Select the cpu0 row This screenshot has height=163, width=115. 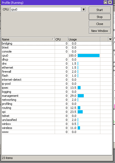pos(57,55)
